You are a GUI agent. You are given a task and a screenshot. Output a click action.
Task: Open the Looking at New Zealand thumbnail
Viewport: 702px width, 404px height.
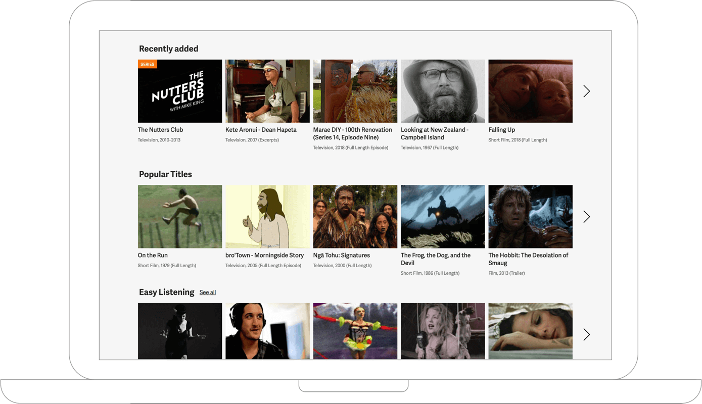pyautogui.click(x=443, y=91)
